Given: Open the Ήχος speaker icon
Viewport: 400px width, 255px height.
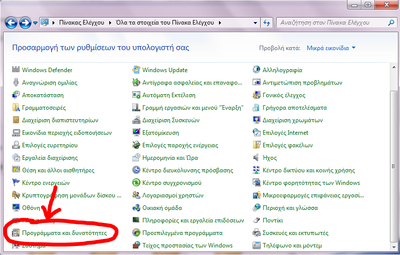Looking at the screenshot, I should pyautogui.click(x=257, y=158).
